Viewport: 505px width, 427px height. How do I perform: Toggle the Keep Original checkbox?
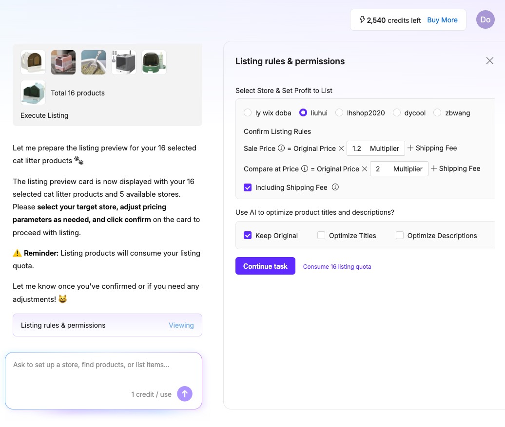247,236
